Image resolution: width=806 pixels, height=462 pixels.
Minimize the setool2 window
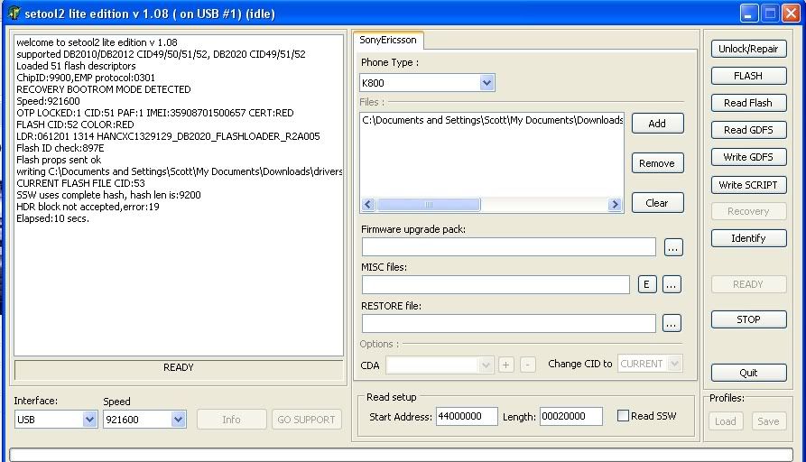(x=749, y=14)
